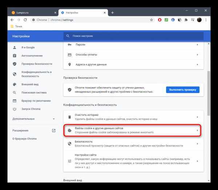Click the power icon for Запуск Chrome

coord(15,109)
